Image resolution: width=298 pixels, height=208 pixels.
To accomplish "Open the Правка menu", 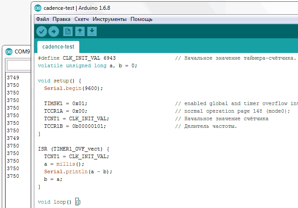I will click(x=61, y=19).
